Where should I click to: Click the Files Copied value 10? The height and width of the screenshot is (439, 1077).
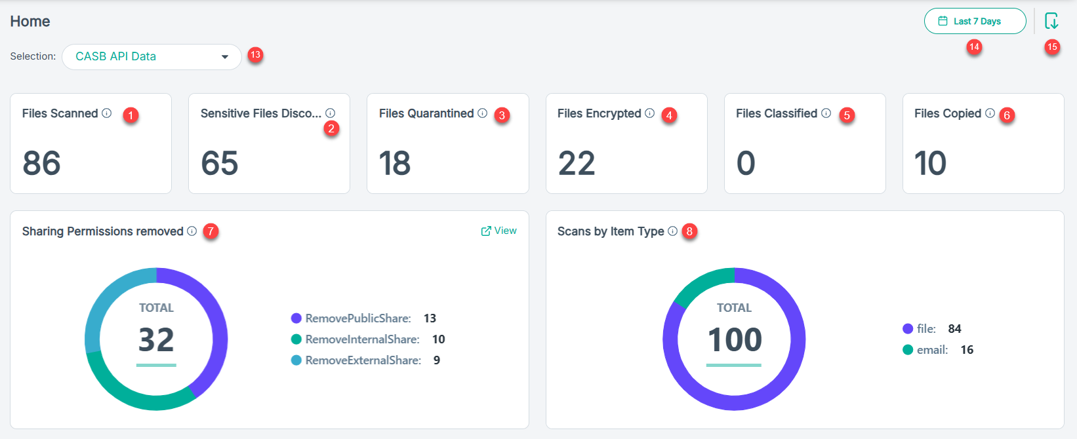(x=931, y=163)
